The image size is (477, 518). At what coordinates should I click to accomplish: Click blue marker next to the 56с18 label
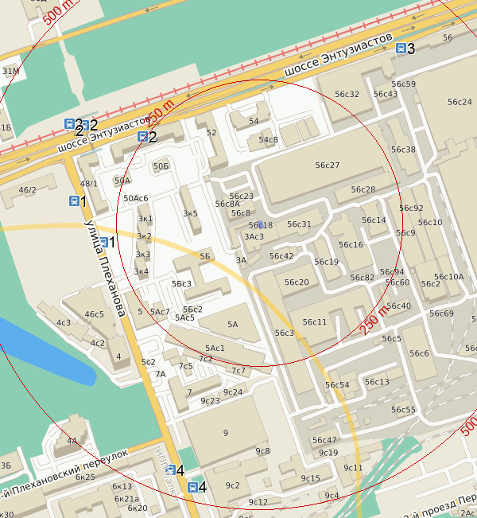click(261, 225)
